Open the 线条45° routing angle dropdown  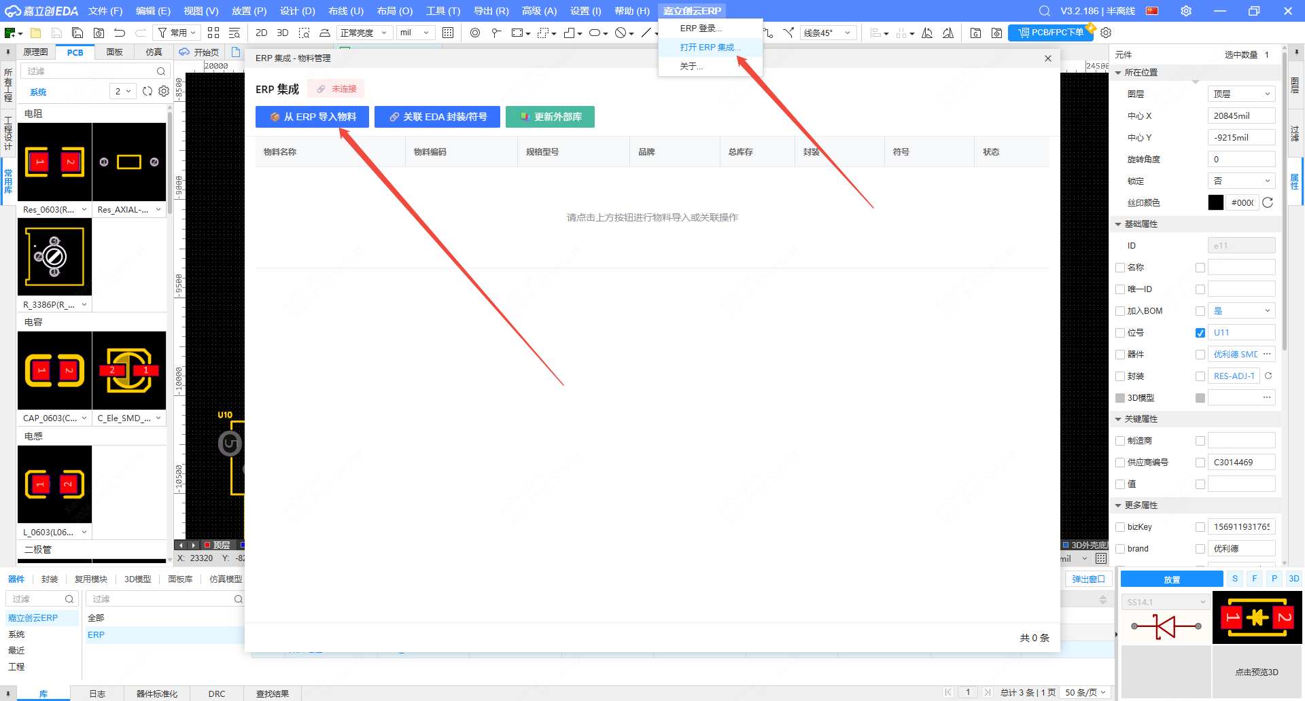pyautogui.click(x=828, y=33)
